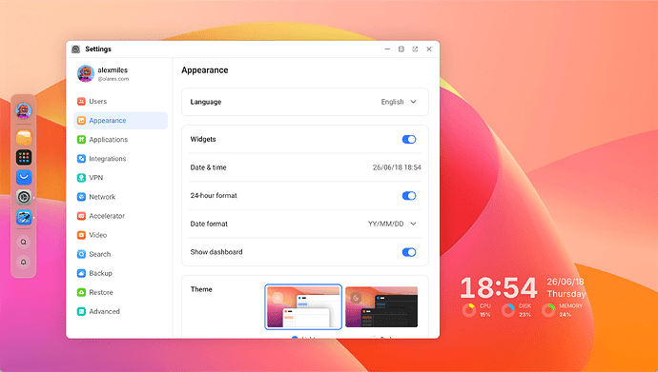This screenshot has width=658, height=372.
Task: Click the split-window icon in title bar
Action: (x=401, y=49)
